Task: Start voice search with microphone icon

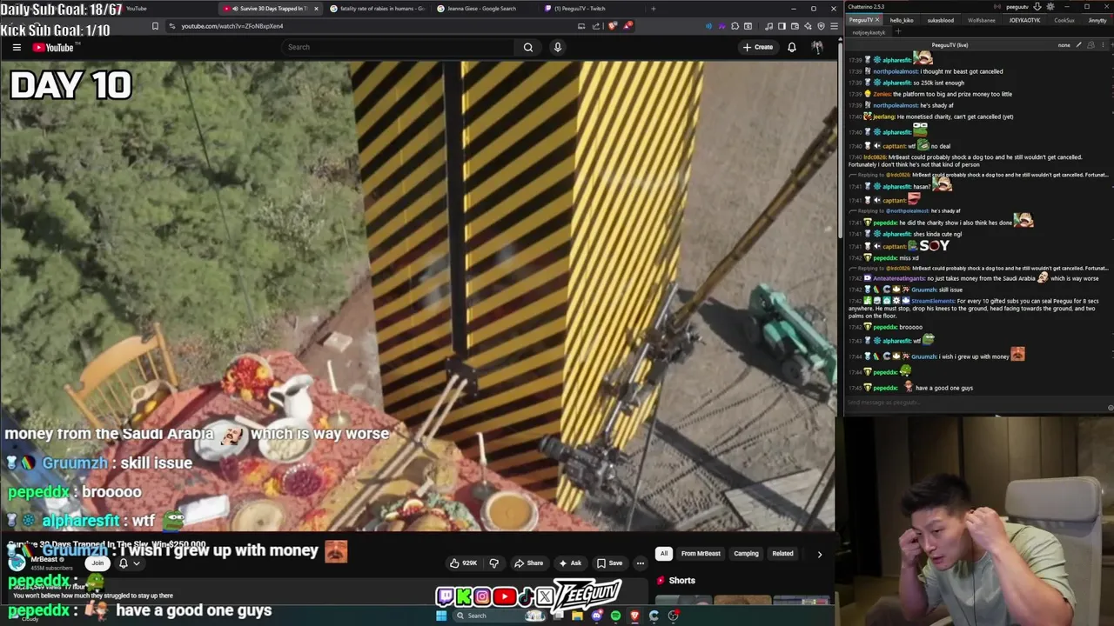Action: (558, 47)
